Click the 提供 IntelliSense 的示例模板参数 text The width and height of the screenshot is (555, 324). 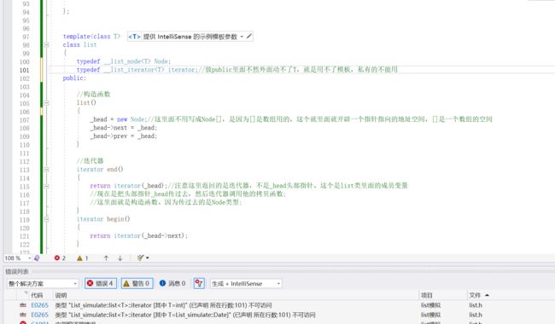190,37
